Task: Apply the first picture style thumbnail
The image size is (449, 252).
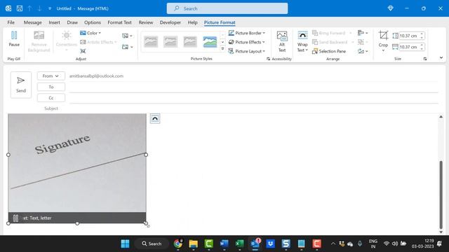Action: 151,42
